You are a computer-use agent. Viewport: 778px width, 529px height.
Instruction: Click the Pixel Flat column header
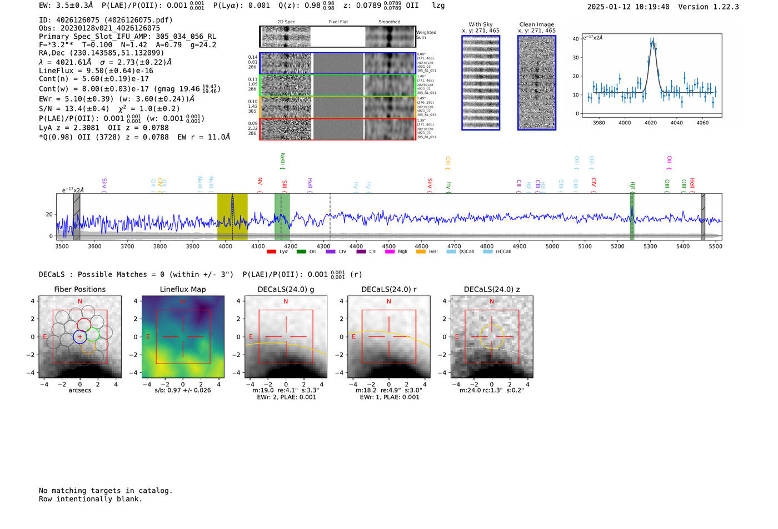tap(338, 22)
